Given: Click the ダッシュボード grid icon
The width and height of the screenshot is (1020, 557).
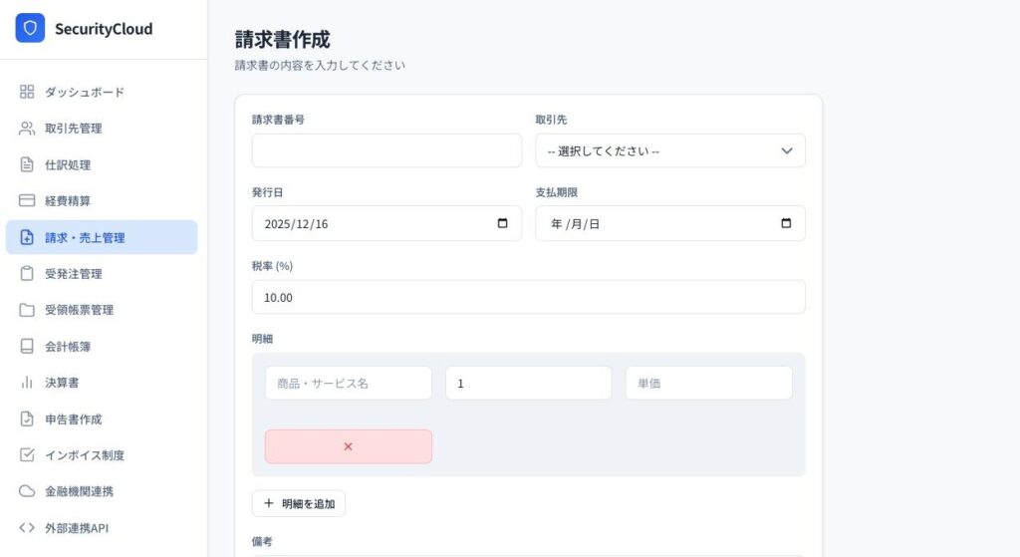Looking at the screenshot, I should click(27, 92).
